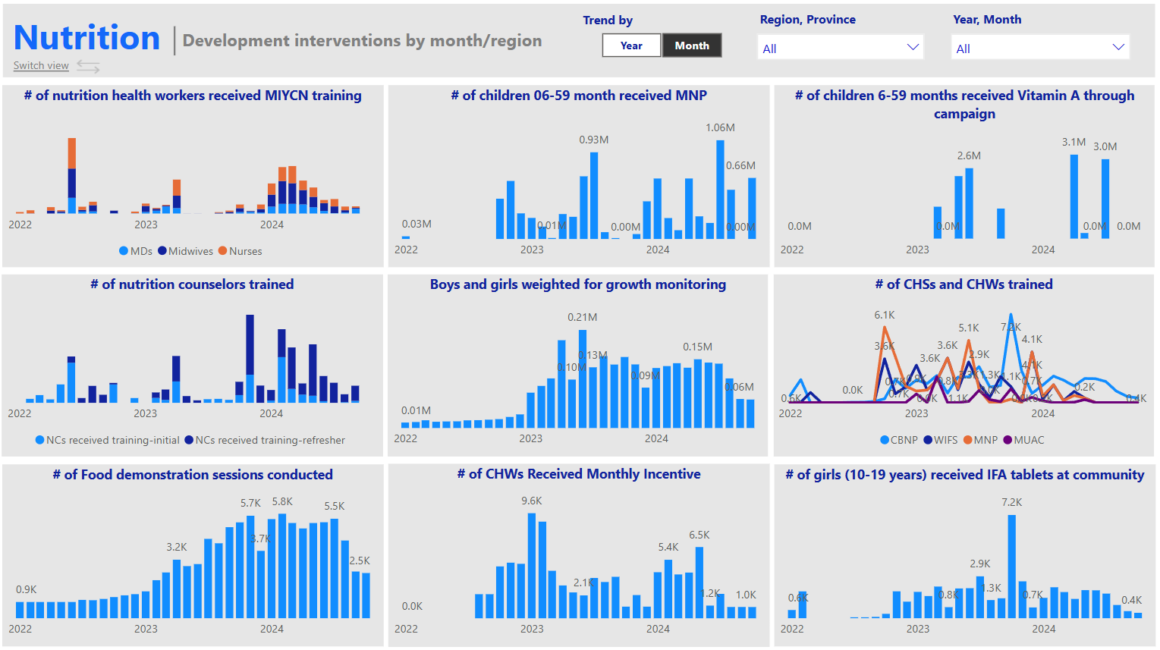This screenshot has width=1160, height=650.
Task: Click the Switch view link
Action: pos(41,66)
